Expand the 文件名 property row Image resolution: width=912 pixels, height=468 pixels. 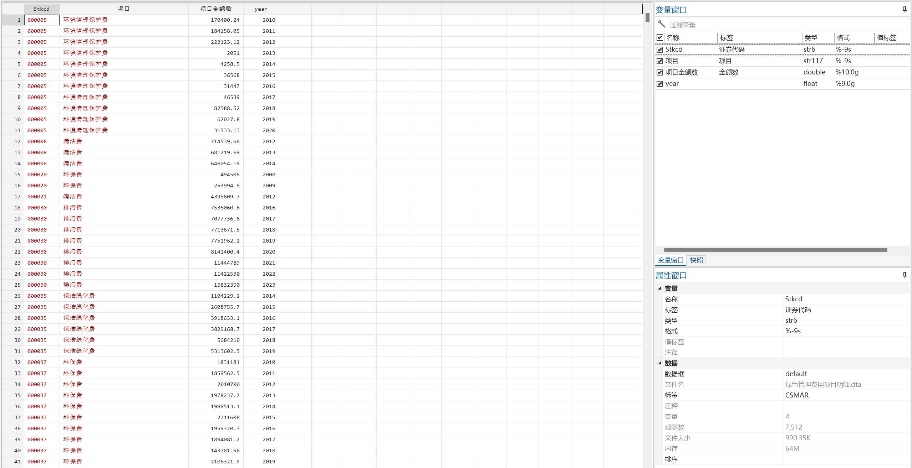point(659,385)
